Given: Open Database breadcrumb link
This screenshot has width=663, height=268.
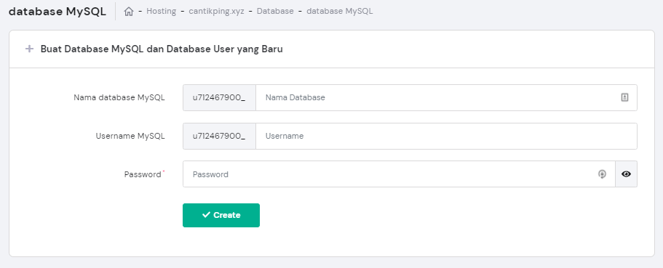Looking at the screenshot, I should click(x=275, y=12).
